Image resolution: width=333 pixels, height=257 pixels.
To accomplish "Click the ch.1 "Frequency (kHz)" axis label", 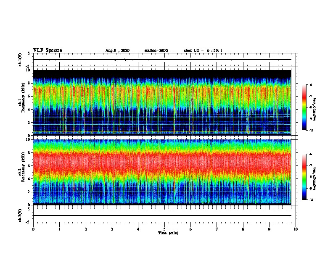I will click(24, 97).
